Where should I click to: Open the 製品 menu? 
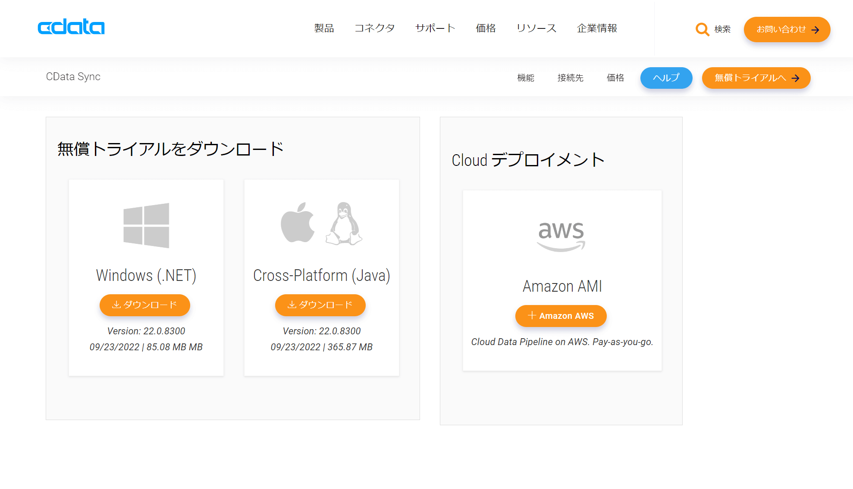[x=324, y=28]
